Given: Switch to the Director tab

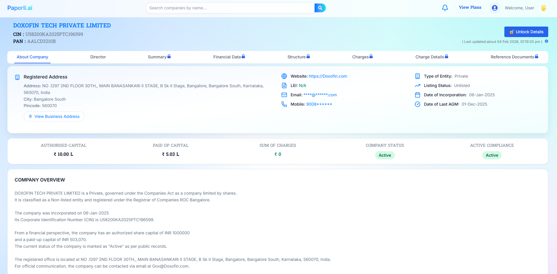Looking at the screenshot, I should click(98, 57).
